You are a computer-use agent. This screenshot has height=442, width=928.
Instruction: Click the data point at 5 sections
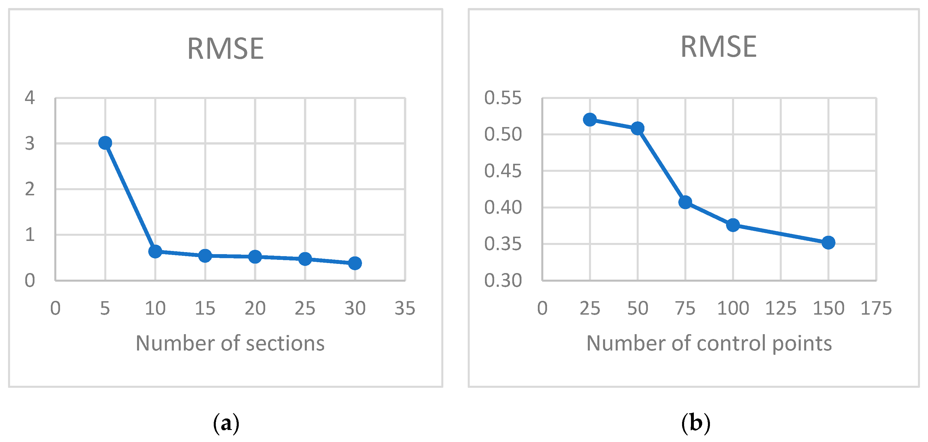tap(105, 143)
